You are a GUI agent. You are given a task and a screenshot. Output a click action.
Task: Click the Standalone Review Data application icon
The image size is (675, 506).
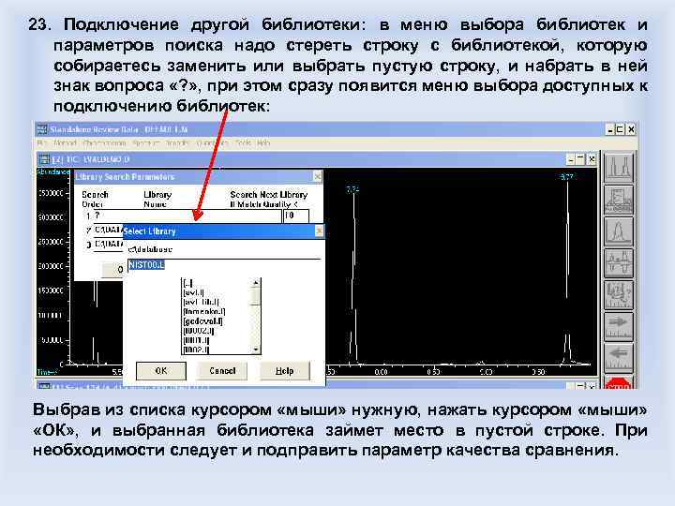point(42,129)
